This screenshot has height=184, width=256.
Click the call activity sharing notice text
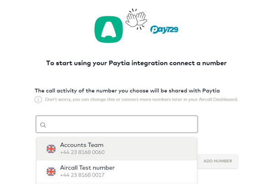127,91
